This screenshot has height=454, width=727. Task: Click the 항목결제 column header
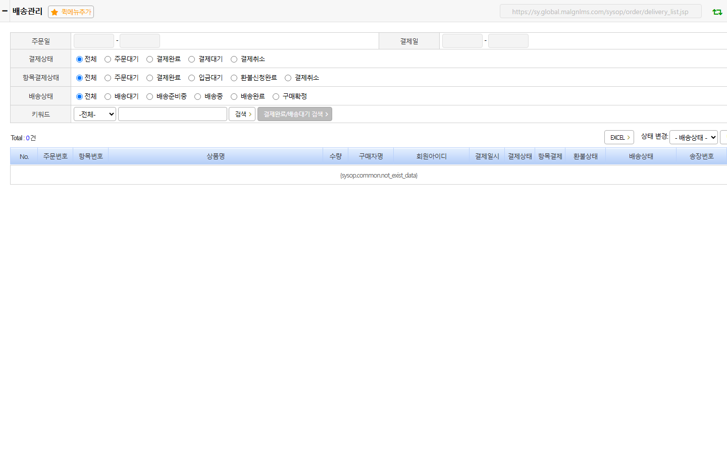tap(550, 156)
